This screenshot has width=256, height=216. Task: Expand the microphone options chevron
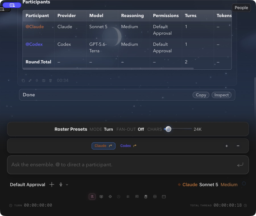tap(67, 185)
